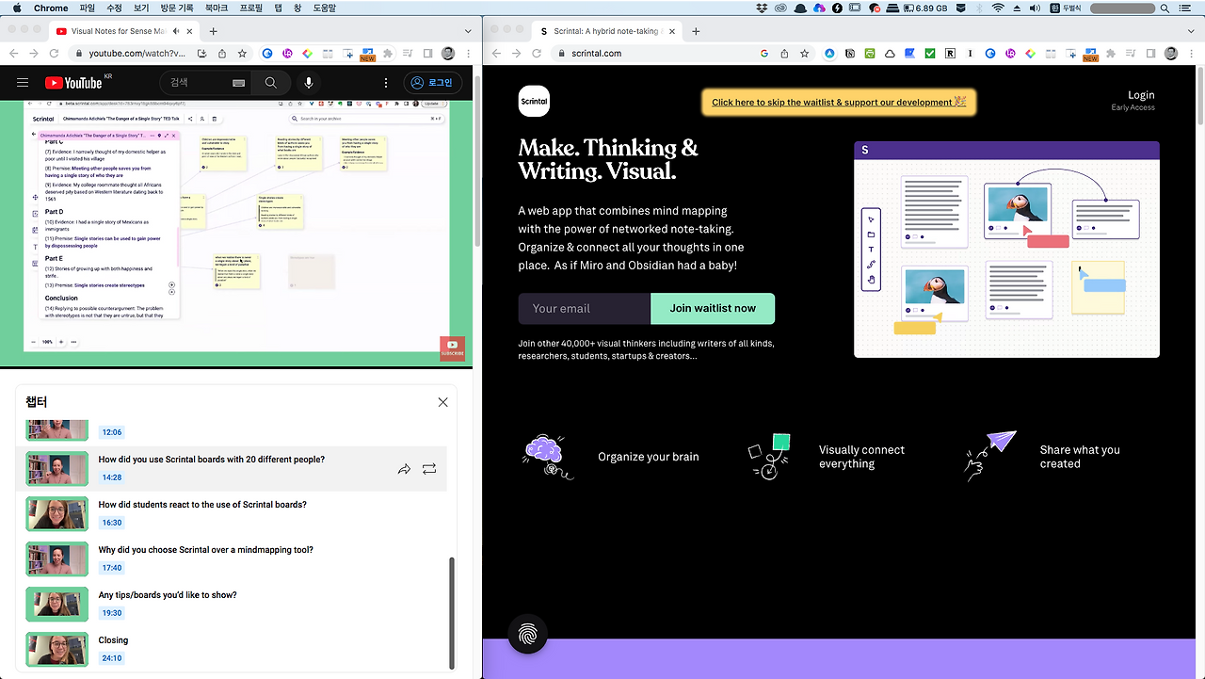Click the YouTube chapters list scrollbar
1205x679 pixels.
452,612
